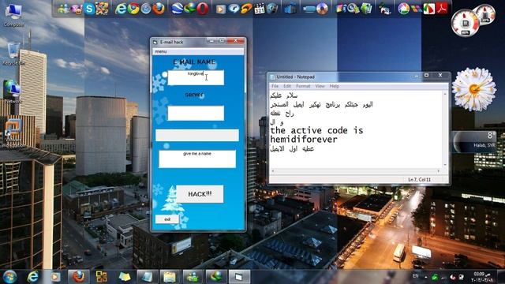Open Picasa colorful pinwheel icon in dock
505x284 pixels.
click(403, 9)
